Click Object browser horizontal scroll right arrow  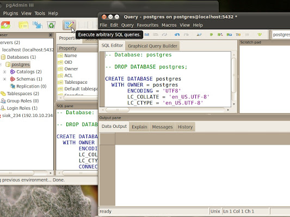(x=51, y=173)
